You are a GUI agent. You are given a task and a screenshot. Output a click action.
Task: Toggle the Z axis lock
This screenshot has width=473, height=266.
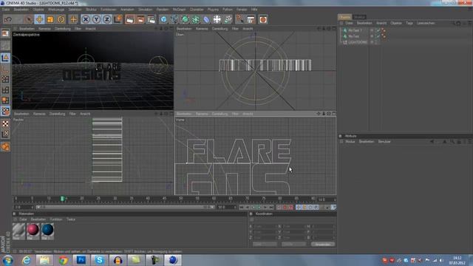tap(106, 19)
